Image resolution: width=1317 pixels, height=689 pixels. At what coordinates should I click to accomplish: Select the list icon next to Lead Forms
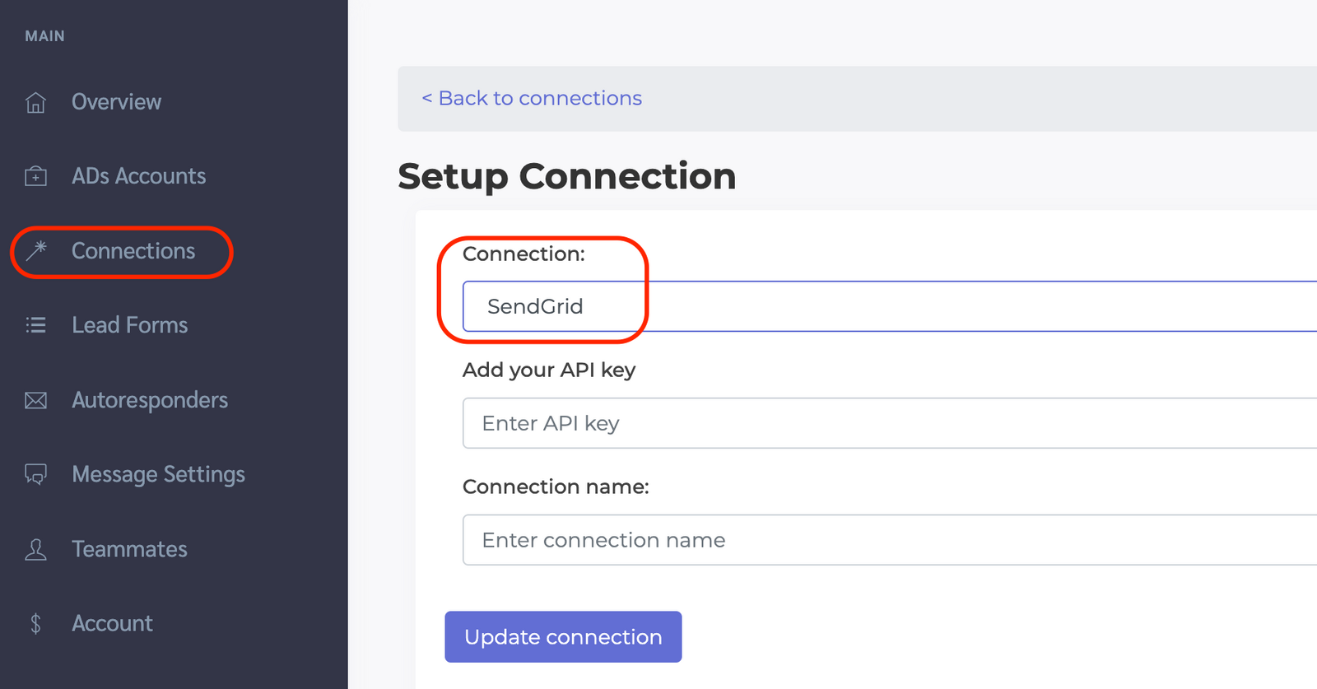[35, 324]
